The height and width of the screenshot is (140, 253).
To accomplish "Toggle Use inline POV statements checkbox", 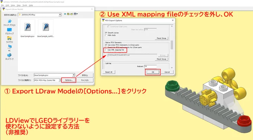I will [x=106, y=45].
